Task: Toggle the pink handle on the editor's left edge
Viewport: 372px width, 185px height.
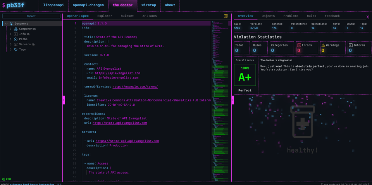Action: coord(64,100)
